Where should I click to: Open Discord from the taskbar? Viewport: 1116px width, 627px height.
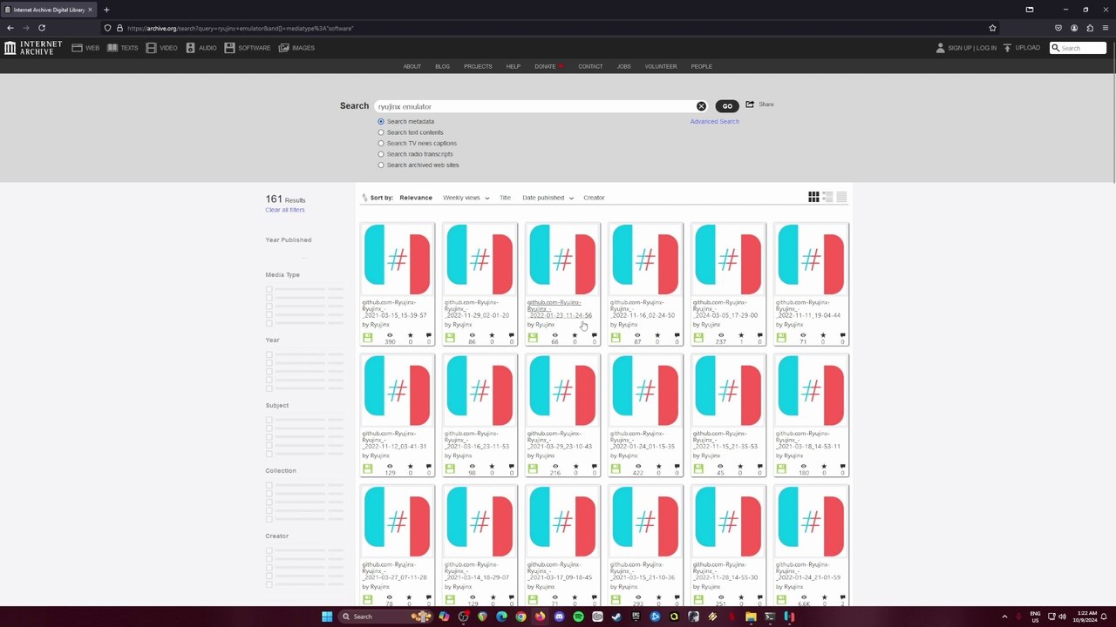560,617
